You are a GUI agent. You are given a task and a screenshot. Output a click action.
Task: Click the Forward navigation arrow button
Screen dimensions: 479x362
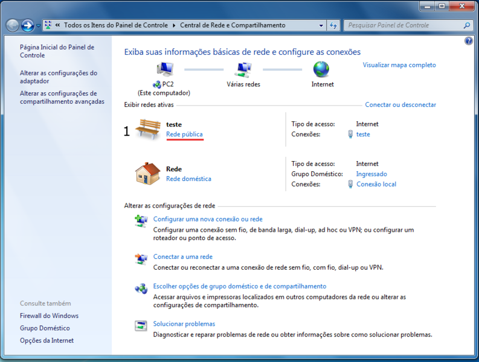pyautogui.click(x=28, y=25)
